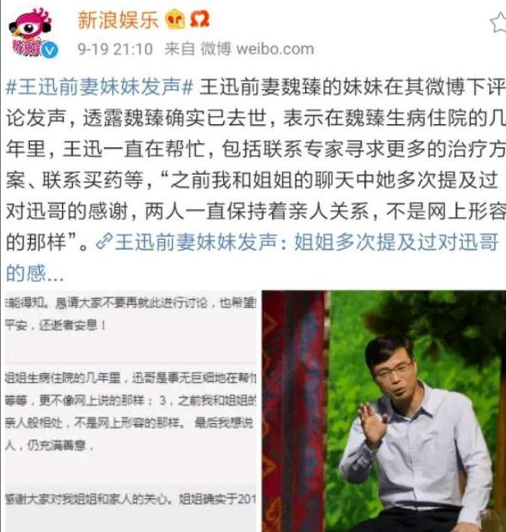The height and width of the screenshot is (532, 506).
Task: Click the post body text about 魏臻
Action: tap(255, 164)
